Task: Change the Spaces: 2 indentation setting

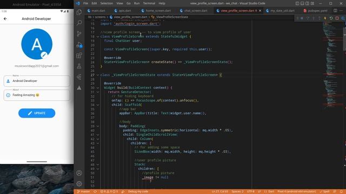Action: point(237,192)
